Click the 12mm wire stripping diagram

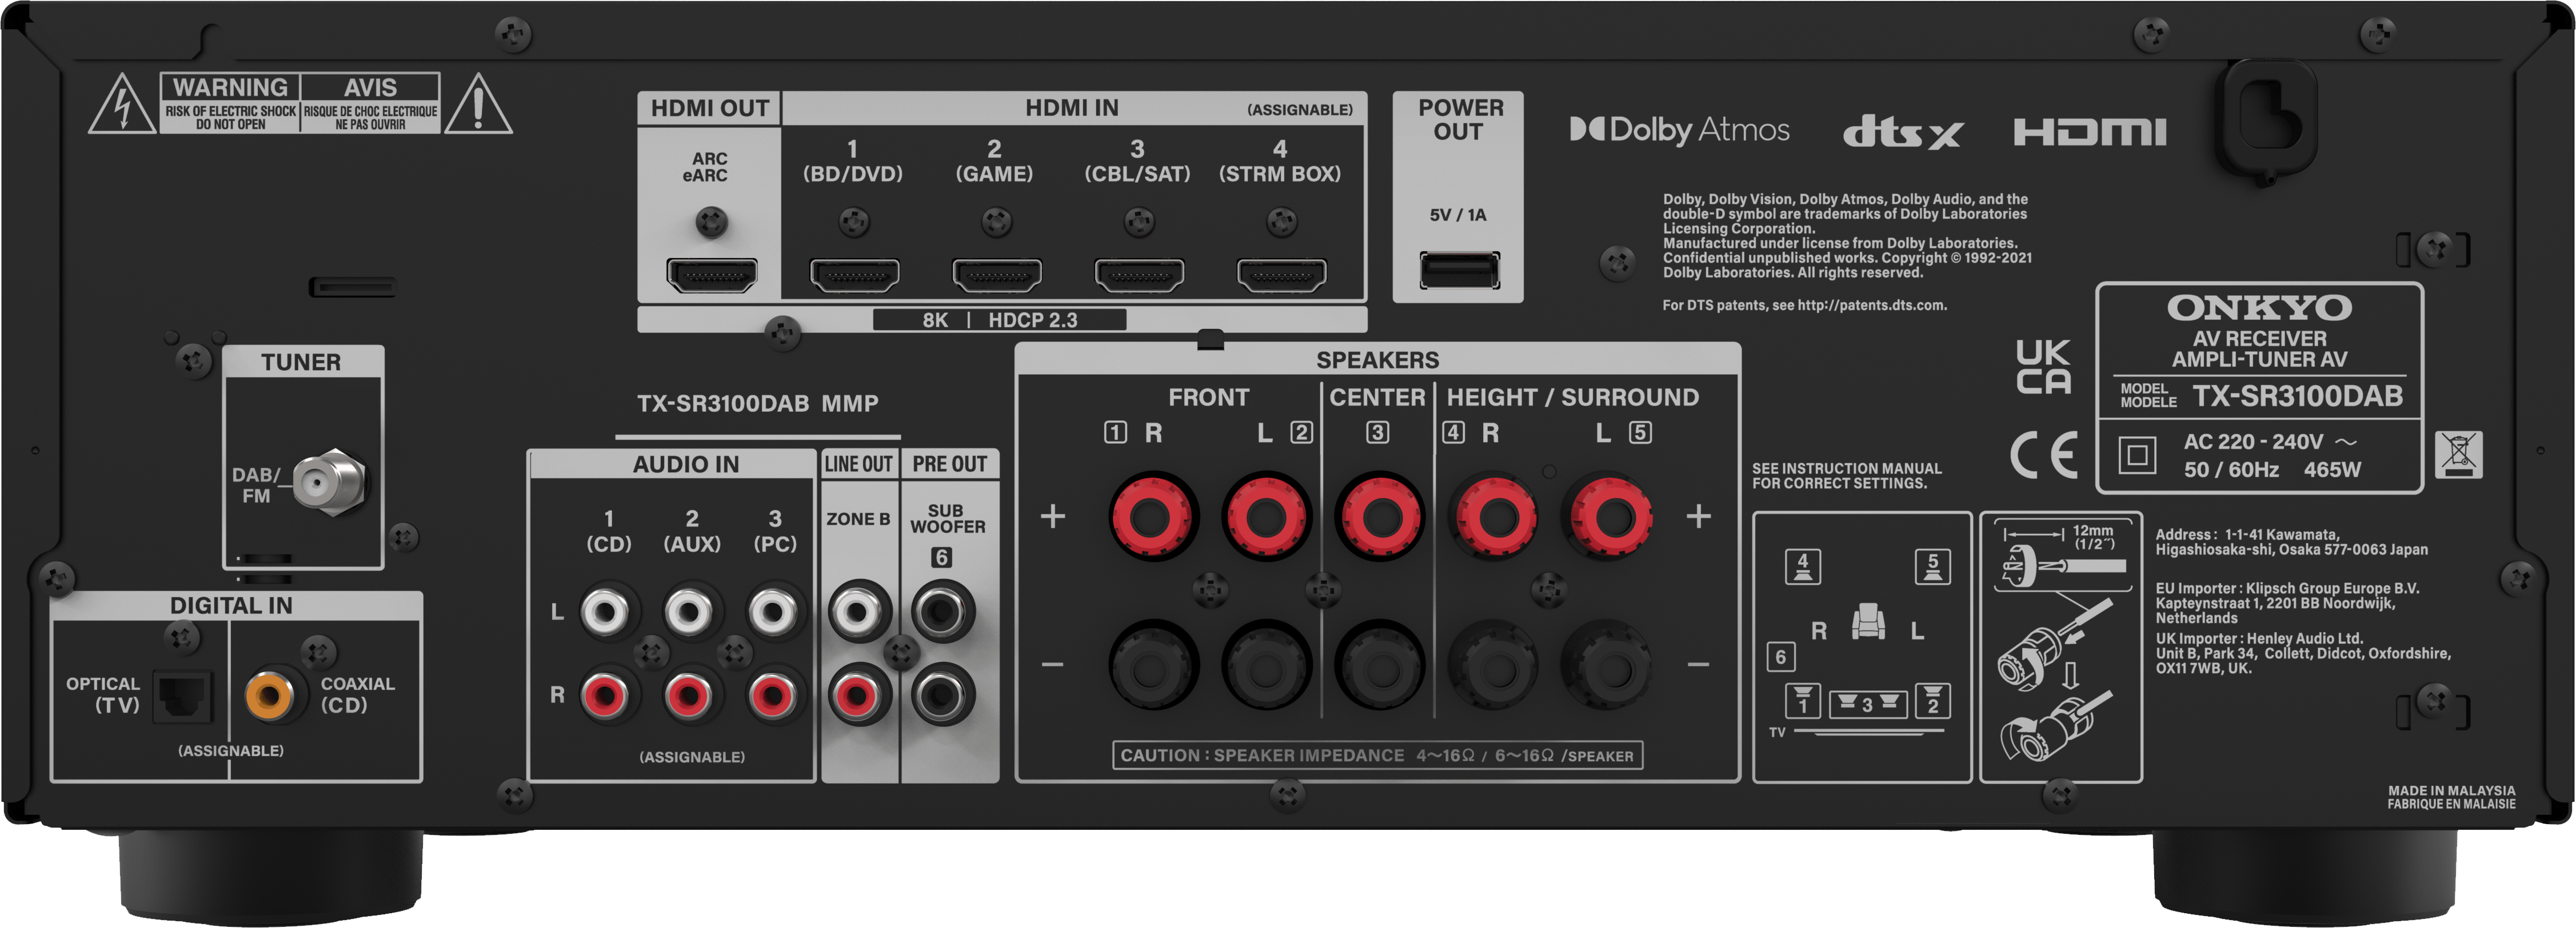pyautogui.click(x=2061, y=646)
